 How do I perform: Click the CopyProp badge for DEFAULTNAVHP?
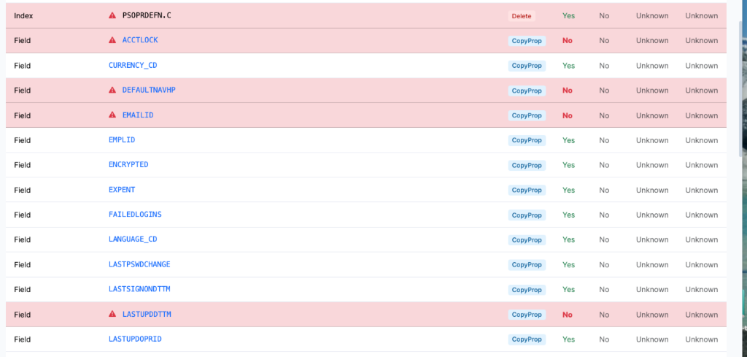point(527,91)
